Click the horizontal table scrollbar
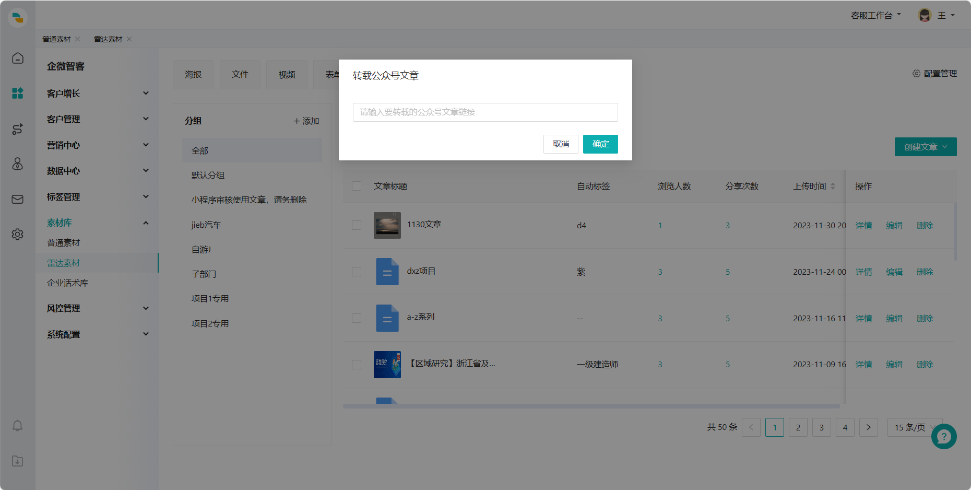 (x=591, y=406)
